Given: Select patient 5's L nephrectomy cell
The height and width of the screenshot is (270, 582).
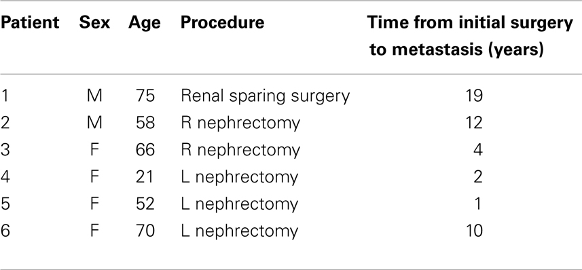Looking at the screenshot, I should pos(240,205).
